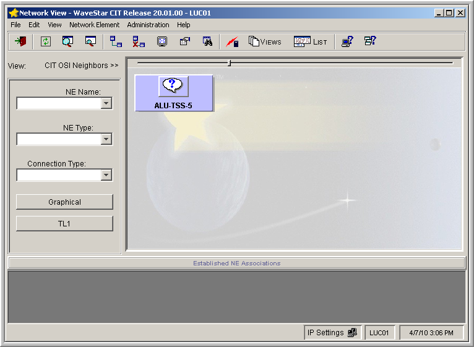This screenshot has width=474, height=347.
Task: Click the IP Settings status bar item
Action: 332,333
